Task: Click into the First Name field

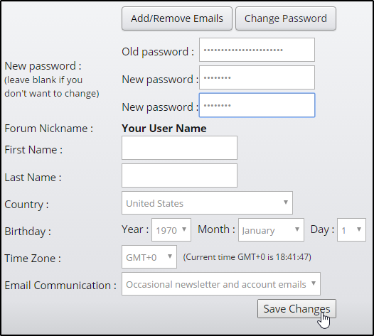Action: point(179,148)
